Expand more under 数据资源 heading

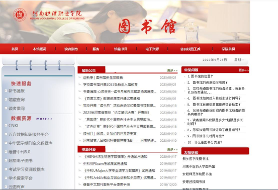[x=44, y=119]
